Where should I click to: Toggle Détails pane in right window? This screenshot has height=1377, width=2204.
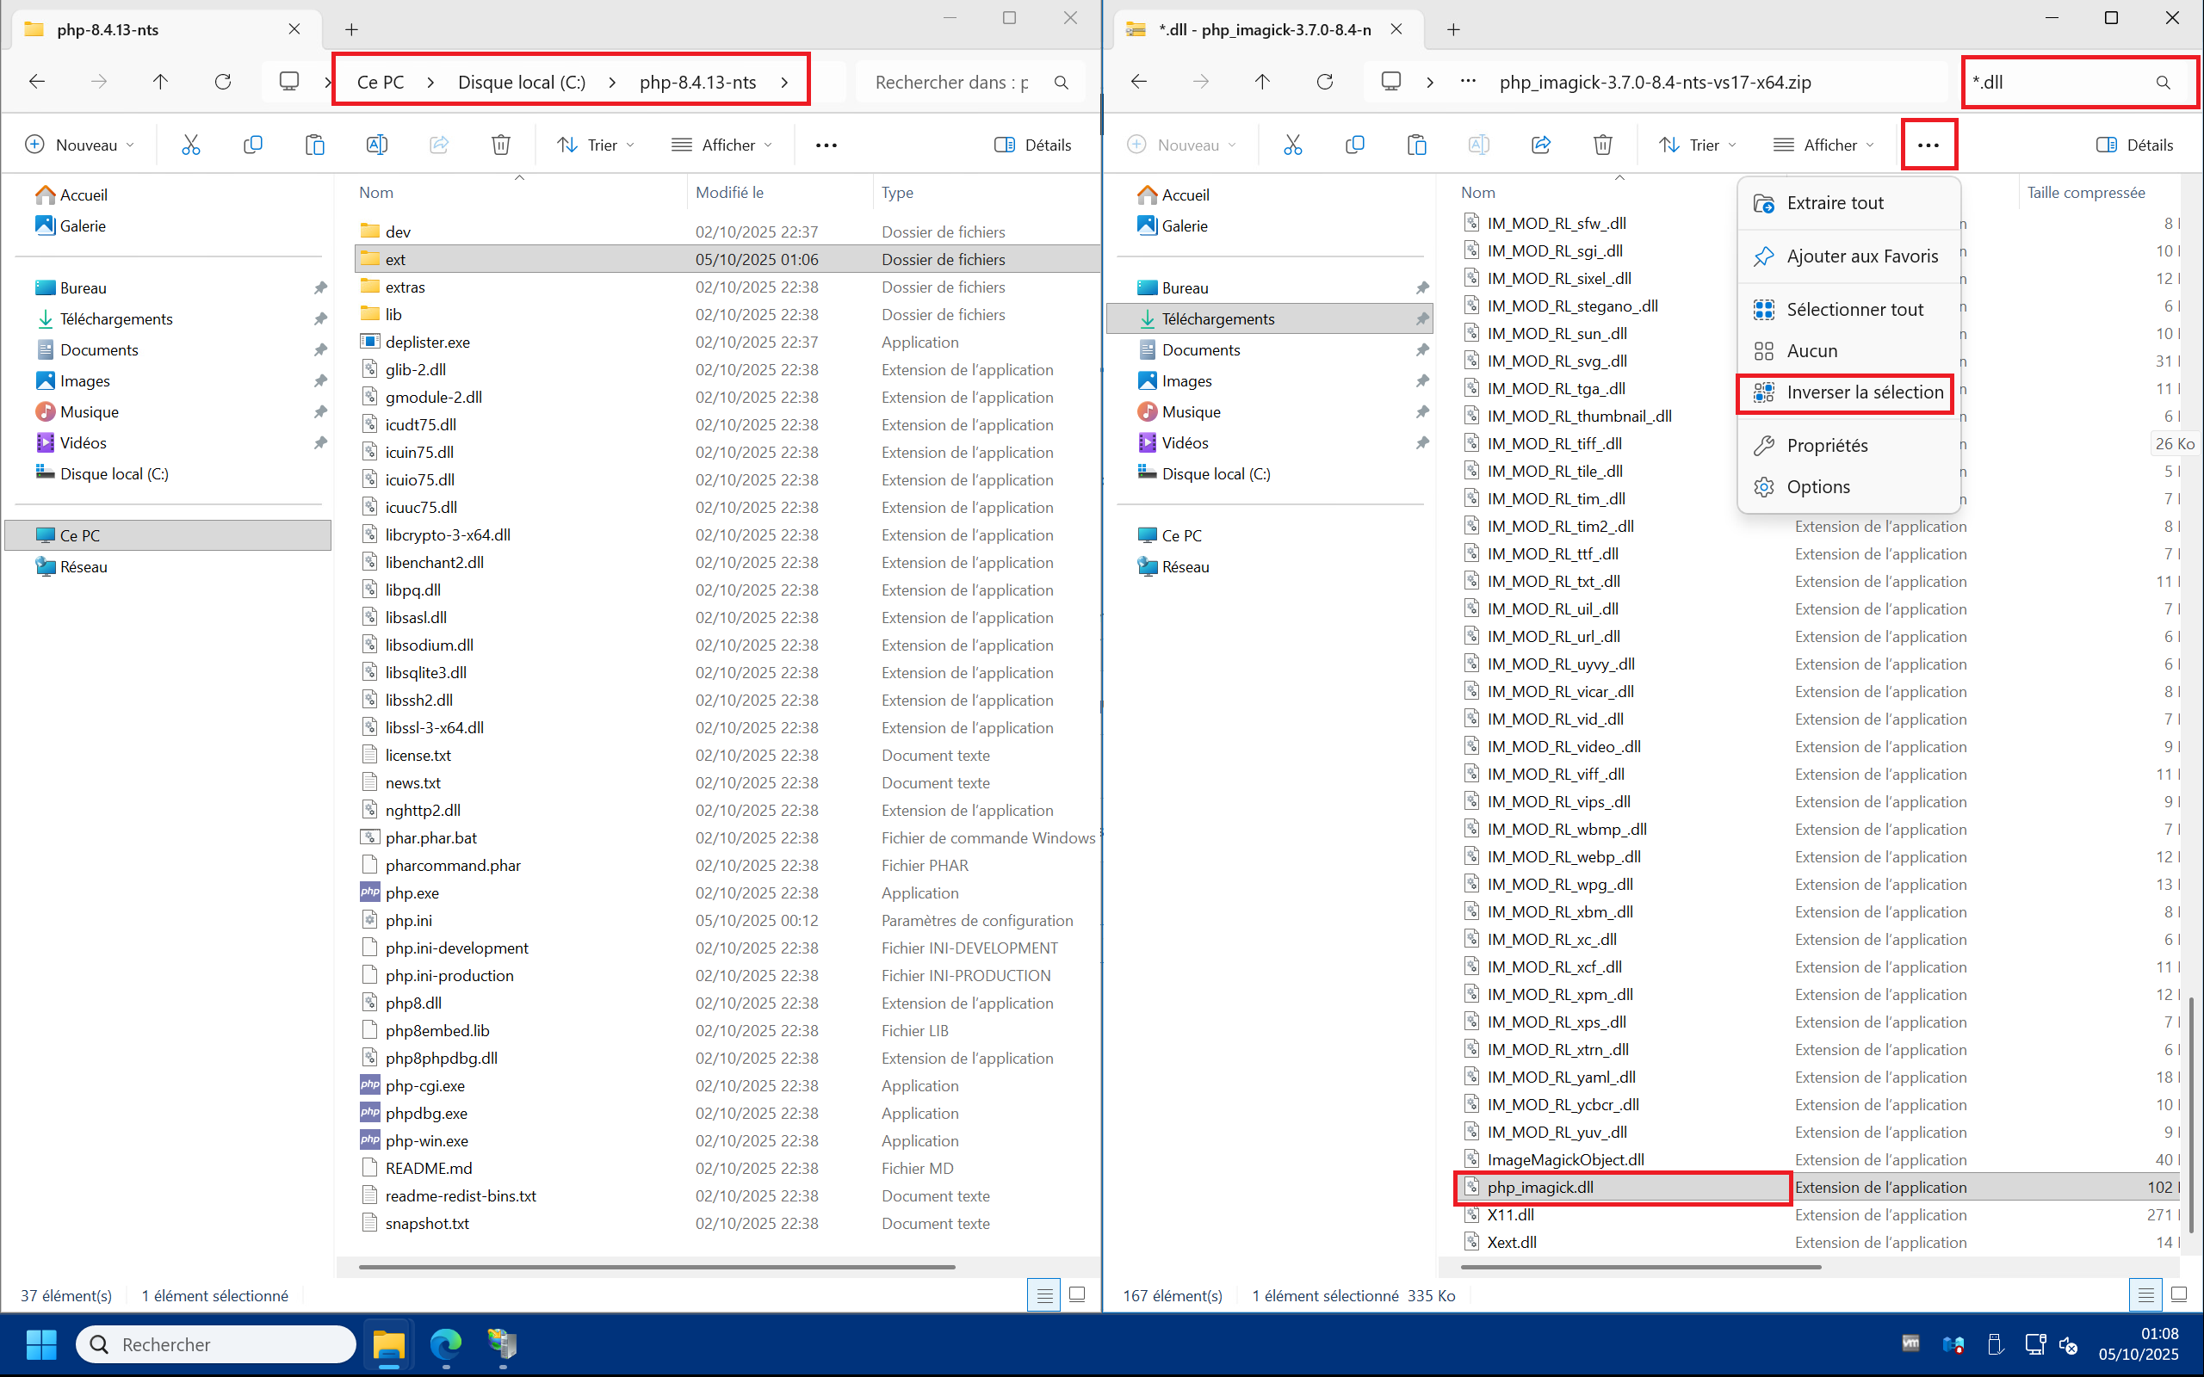coord(2135,145)
